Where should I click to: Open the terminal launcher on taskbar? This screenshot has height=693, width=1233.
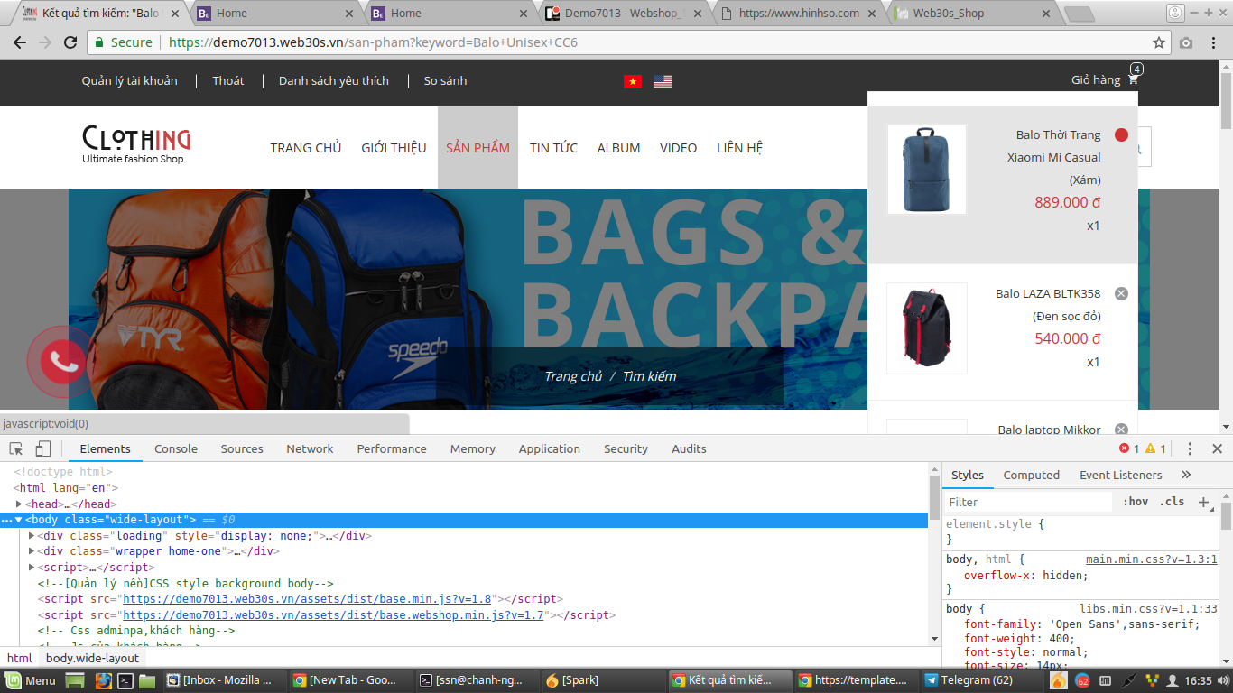pyautogui.click(x=126, y=680)
